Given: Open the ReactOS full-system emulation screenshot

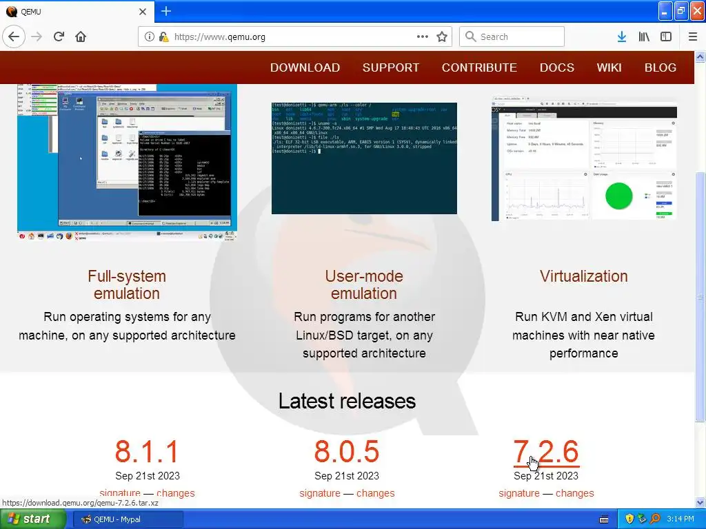Looking at the screenshot, I should tap(127, 162).
